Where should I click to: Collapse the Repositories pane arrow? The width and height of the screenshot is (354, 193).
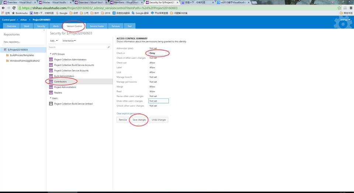coord(44,30)
